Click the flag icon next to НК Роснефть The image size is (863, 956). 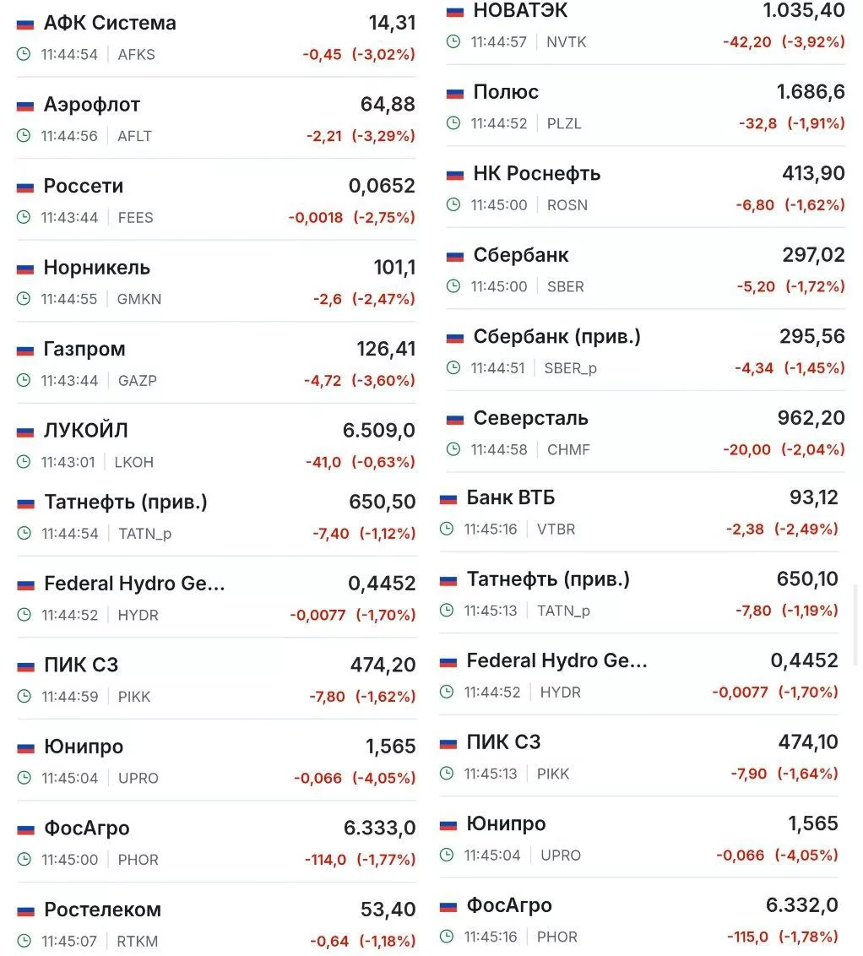455,174
